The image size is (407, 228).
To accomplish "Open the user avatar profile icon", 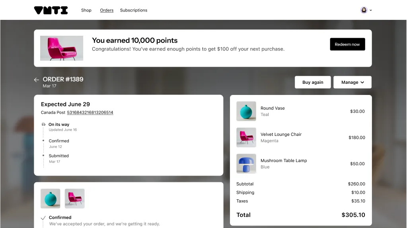I will coord(364,10).
